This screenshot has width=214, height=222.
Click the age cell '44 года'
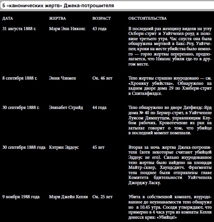point(99,107)
